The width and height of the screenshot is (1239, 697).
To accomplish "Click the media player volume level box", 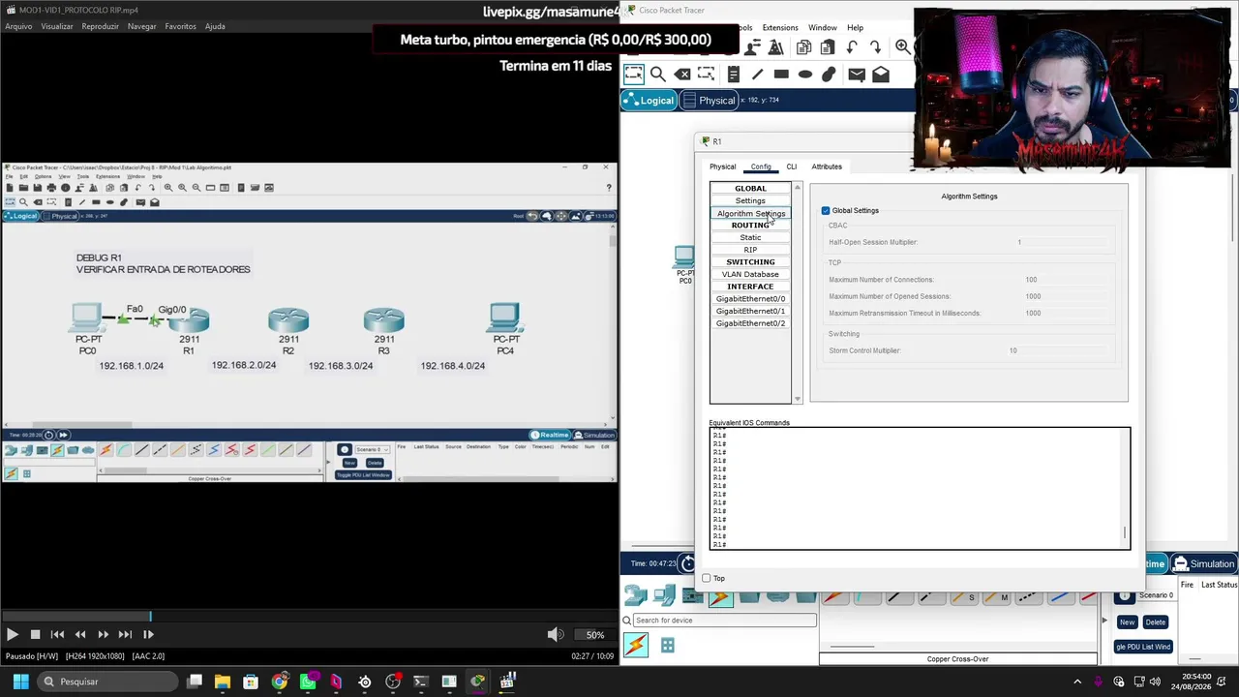I will pos(595,635).
